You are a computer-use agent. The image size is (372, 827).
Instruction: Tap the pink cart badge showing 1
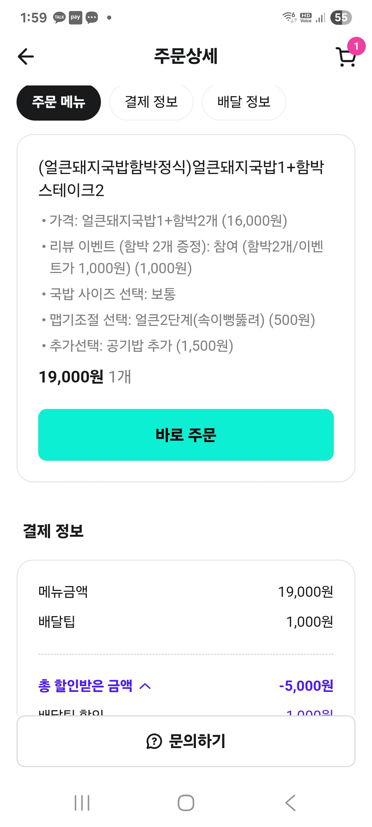[356, 46]
